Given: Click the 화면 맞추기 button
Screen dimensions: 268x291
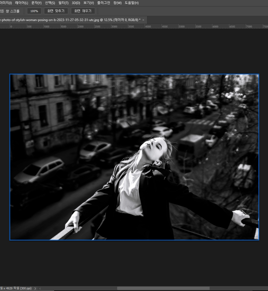Looking at the screenshot, I should pyautogui.click(x=56, y=11).
